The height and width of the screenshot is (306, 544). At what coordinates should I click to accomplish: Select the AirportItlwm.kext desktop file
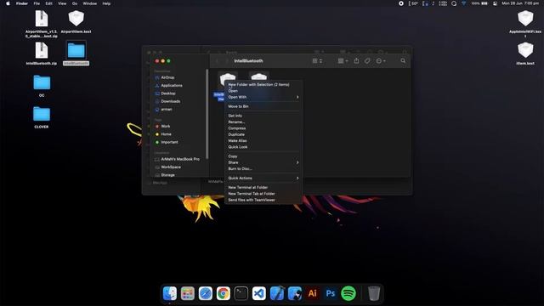(x=76, y=22)
